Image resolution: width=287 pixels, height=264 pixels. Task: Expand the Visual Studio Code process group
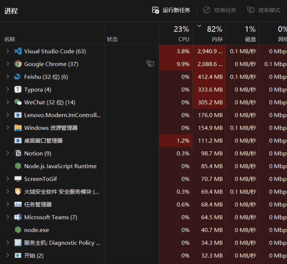point(8,51)
